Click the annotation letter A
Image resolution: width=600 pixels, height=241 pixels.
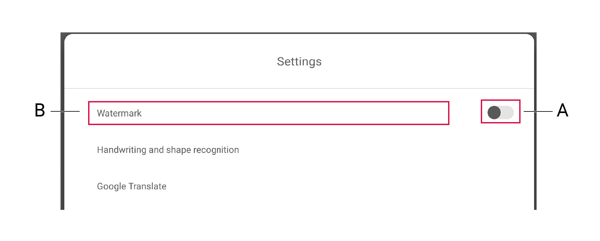click(562, 111)
